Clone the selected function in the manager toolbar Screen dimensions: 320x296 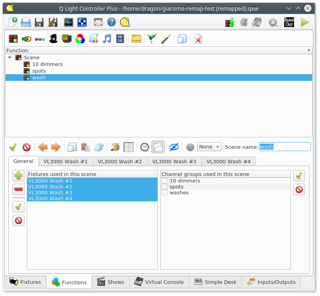182,39
